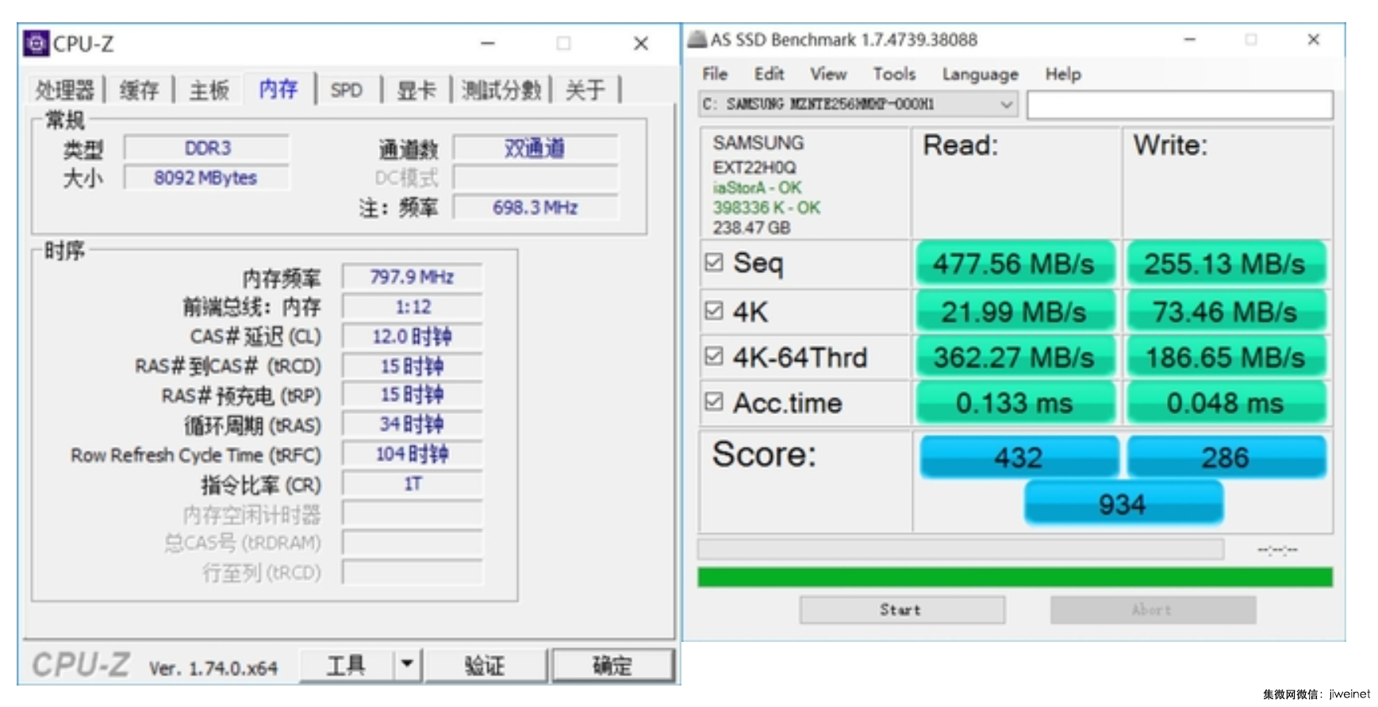Click the read score 432

pyautogui.click(x=1019, y=457)
